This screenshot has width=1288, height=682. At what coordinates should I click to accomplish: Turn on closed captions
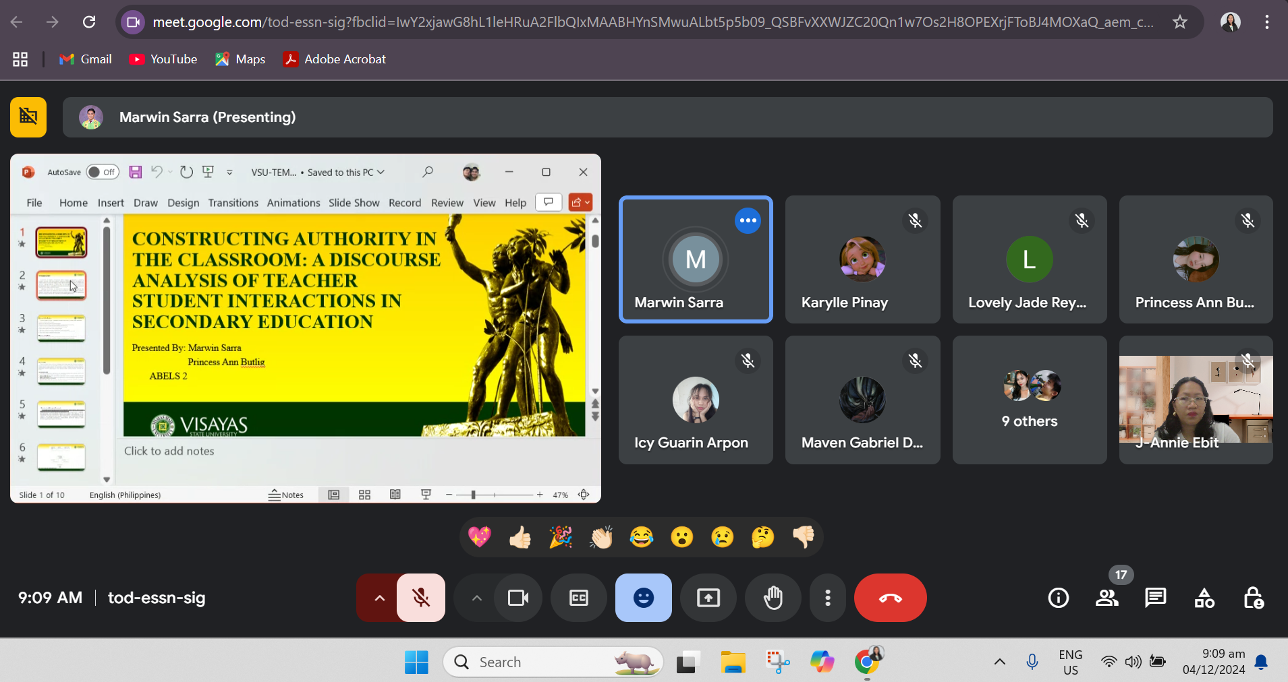point(578,598)
